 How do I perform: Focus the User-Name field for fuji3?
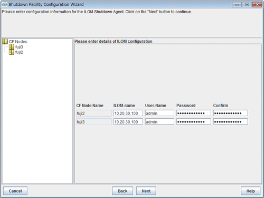click(159, 121)
